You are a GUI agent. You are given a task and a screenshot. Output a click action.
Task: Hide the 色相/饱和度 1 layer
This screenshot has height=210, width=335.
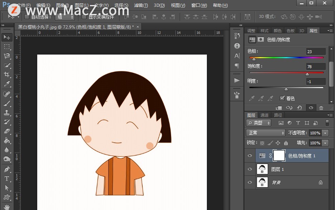tap(250, 155)
